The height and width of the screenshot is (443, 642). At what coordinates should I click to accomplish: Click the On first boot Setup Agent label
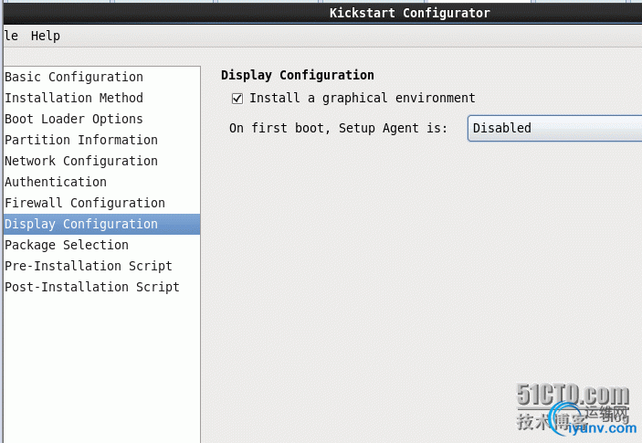(x=338, y=128)
